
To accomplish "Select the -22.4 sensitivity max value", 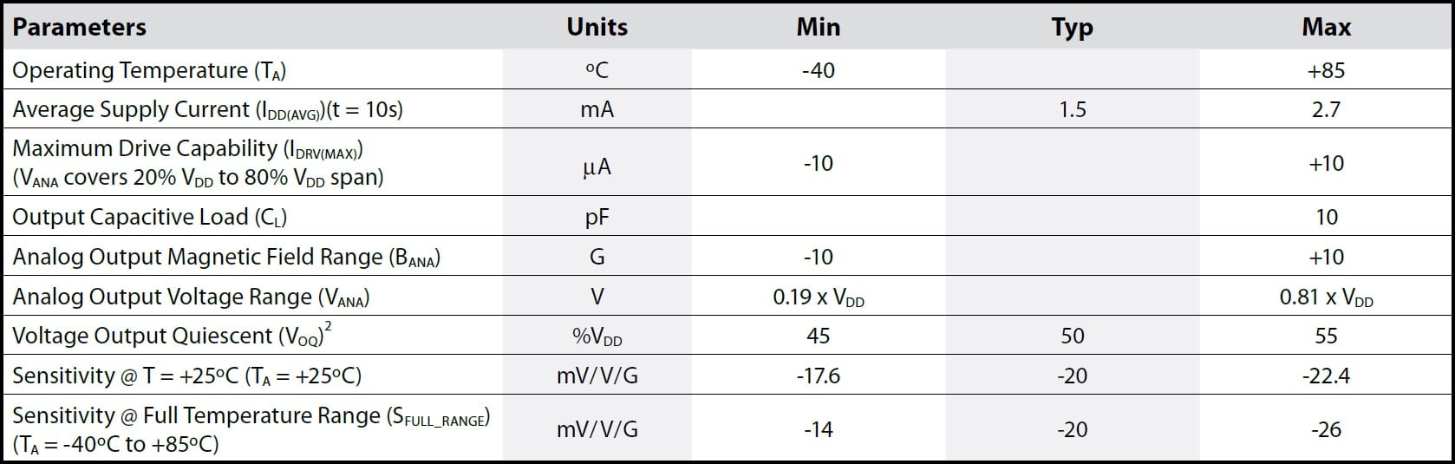I will [x=1326, y=376].
